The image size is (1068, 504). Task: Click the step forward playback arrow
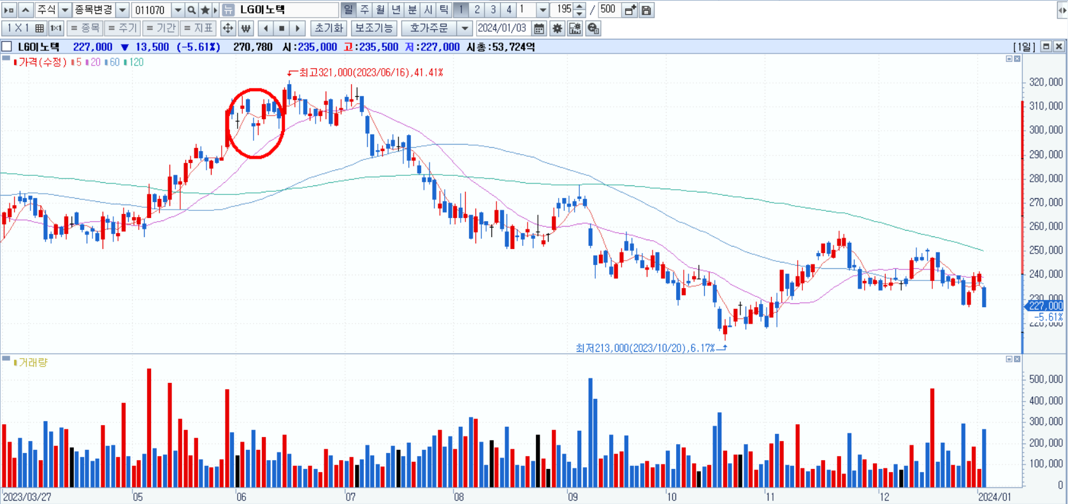[298, 28]
